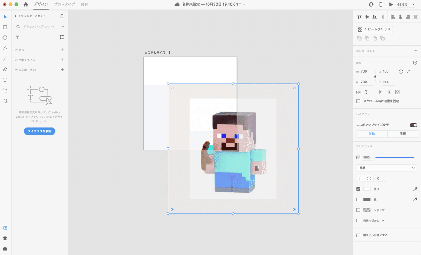Align selection to left edges
Image resolution: width=421 pixels, height=255 pixels.
393,17
